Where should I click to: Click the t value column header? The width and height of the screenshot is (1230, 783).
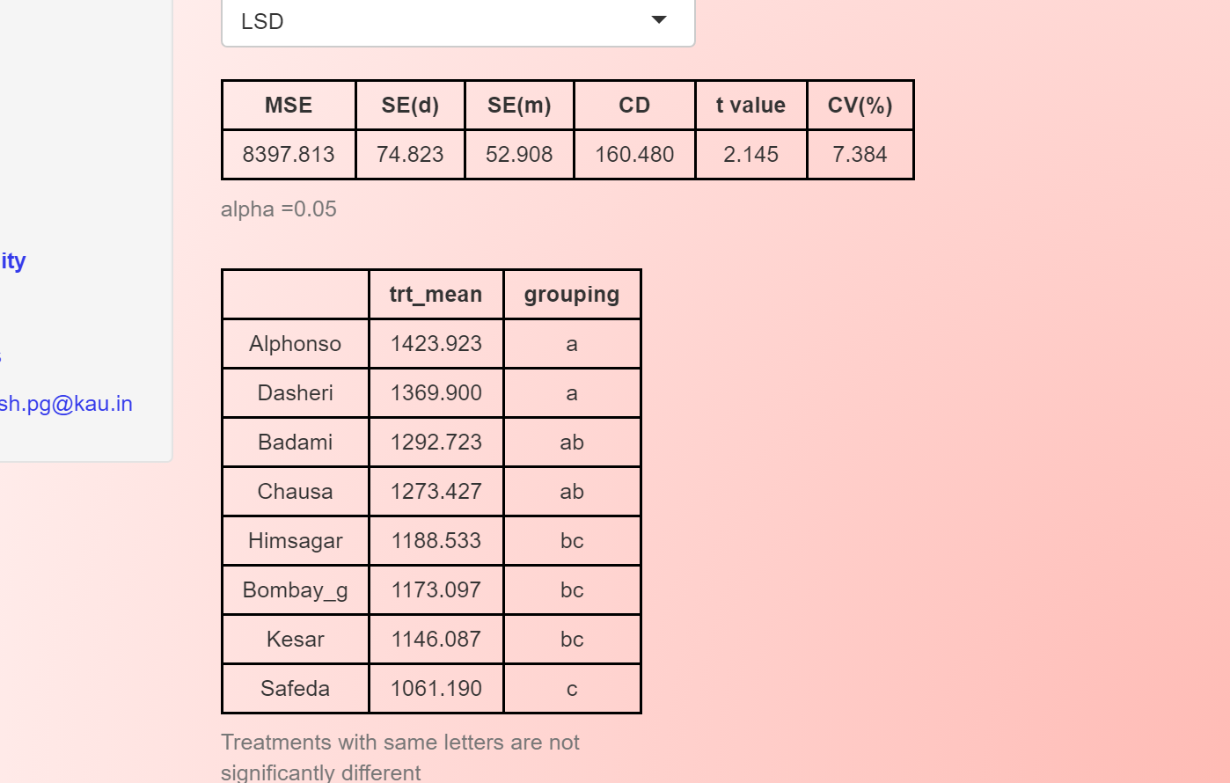coord(750,106)
